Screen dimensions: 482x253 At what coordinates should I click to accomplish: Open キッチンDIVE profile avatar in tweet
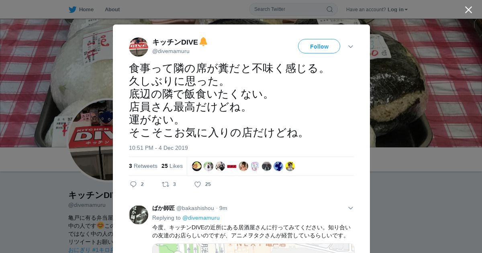(139, 47)
